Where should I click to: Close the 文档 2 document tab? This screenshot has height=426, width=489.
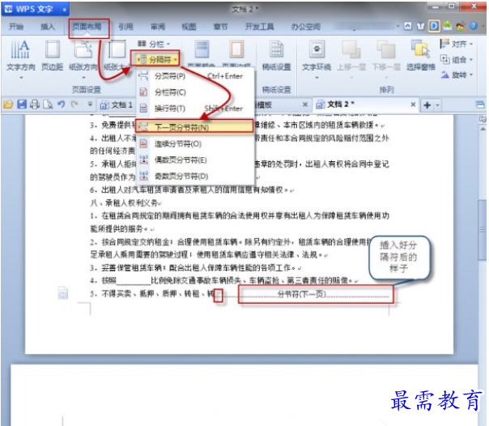(413, 104)
